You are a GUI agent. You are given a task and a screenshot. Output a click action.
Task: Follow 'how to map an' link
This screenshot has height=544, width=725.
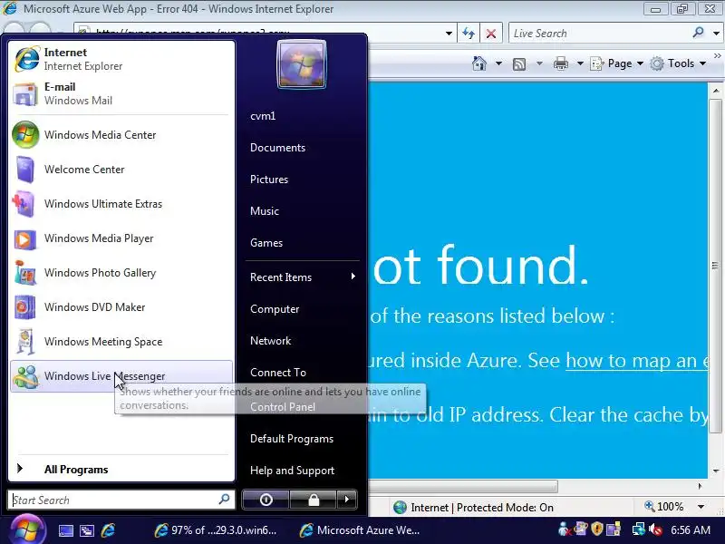(637, 360)
